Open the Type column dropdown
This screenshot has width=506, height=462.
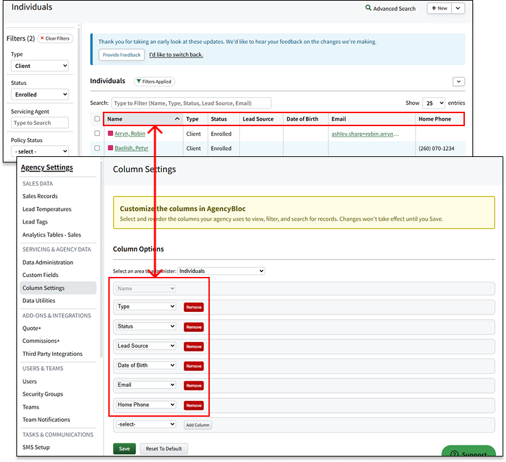tap(146, 306)
